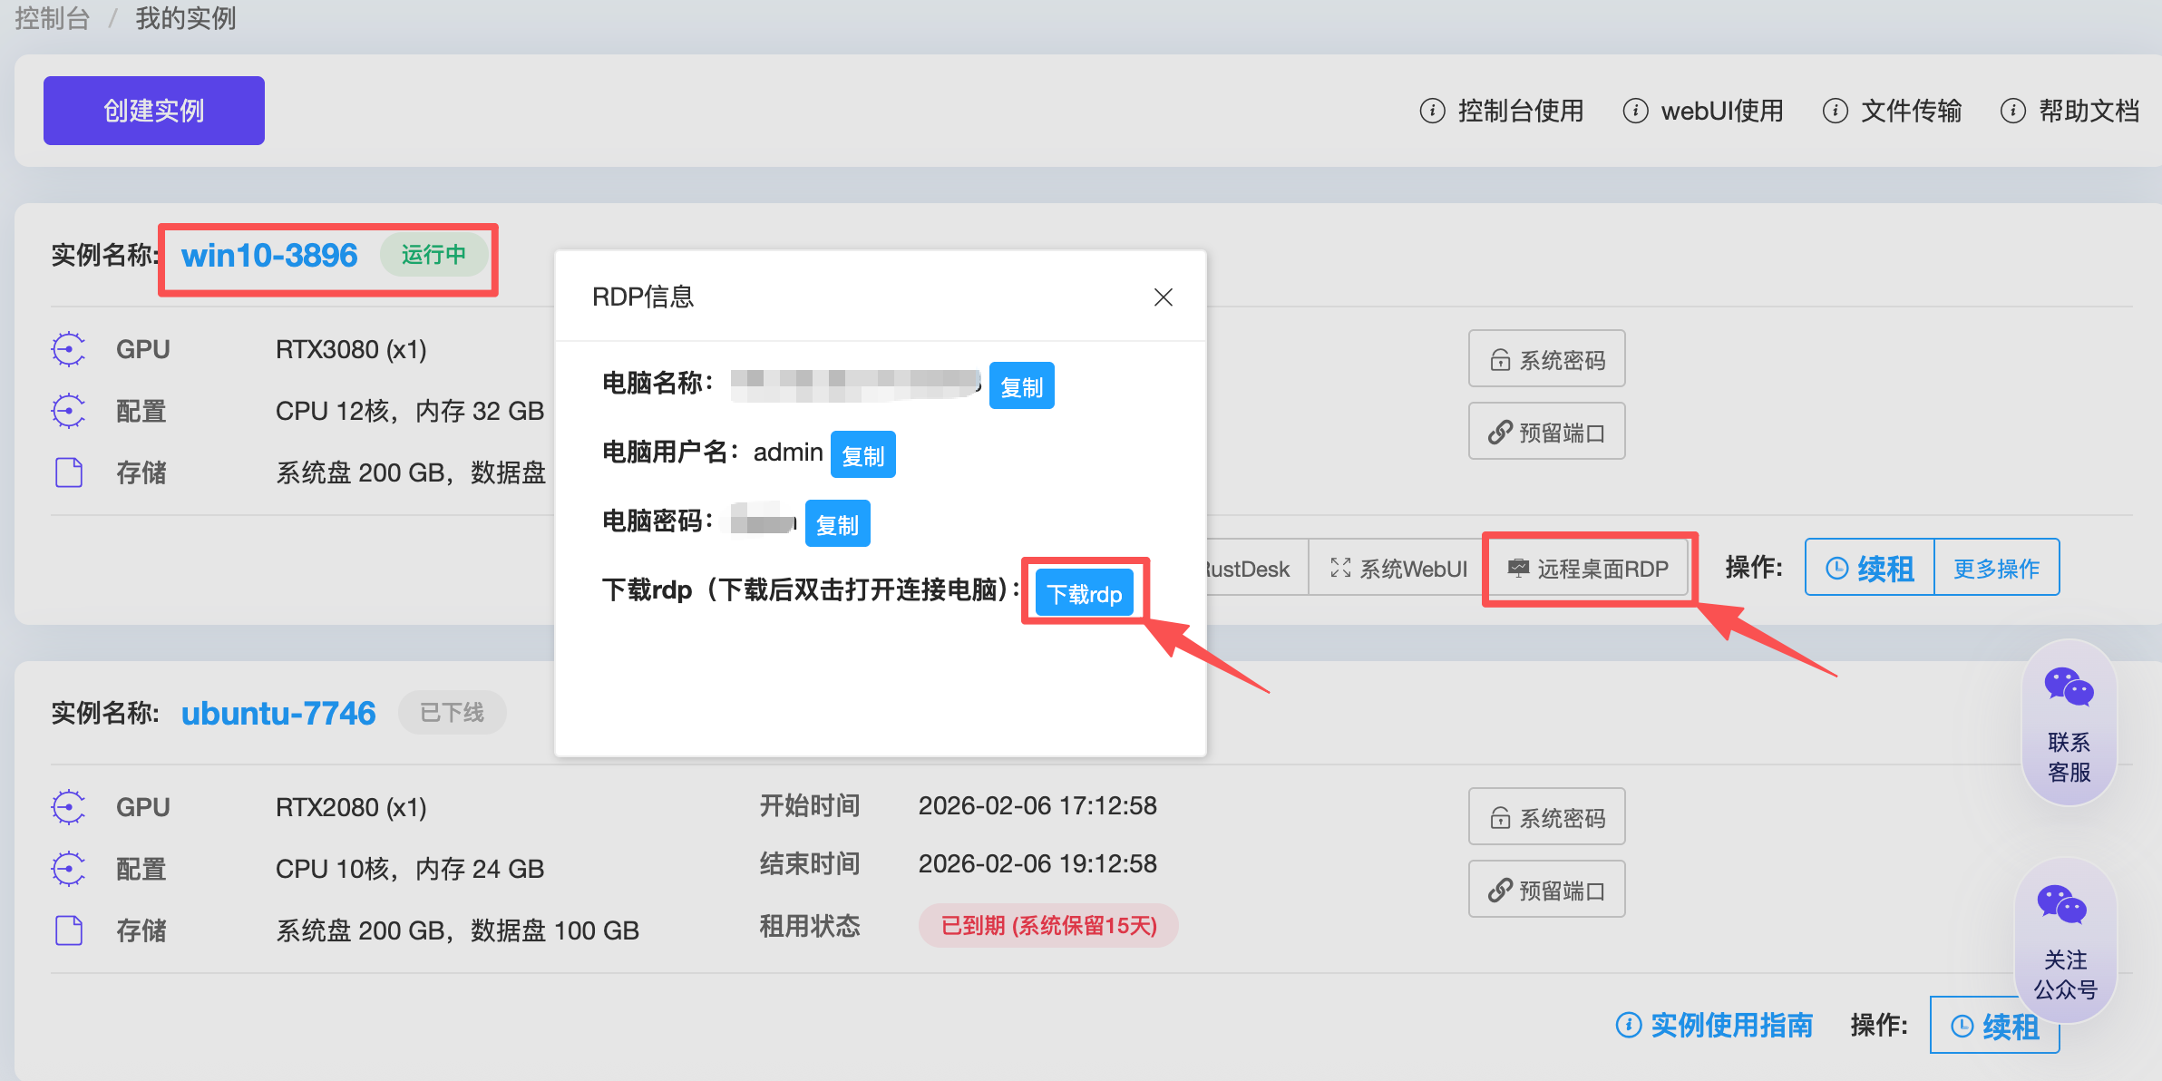The width and height of the screenshot is (2162, 1081).
Task: Copy the 电脑密码 value
Action: [836, 524]
